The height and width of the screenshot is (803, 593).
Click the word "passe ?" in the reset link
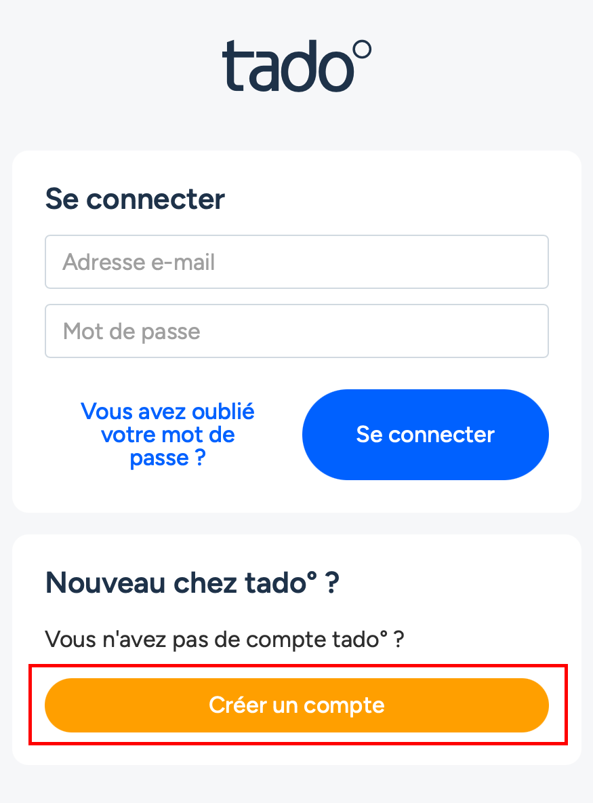pos(167,458)
